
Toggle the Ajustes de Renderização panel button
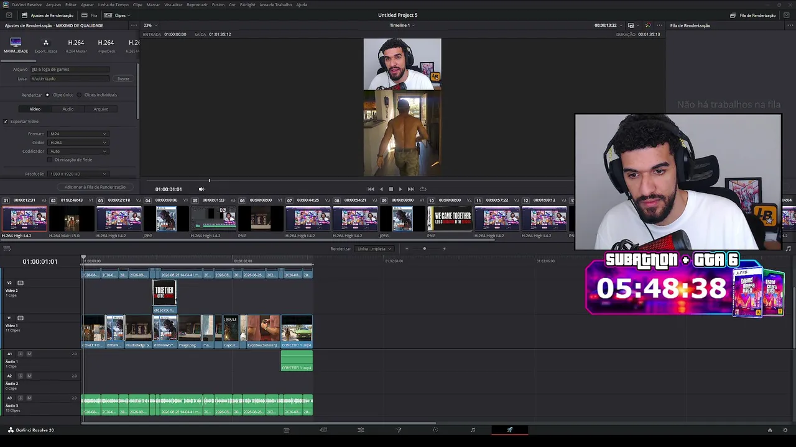(x=48, y=16)
